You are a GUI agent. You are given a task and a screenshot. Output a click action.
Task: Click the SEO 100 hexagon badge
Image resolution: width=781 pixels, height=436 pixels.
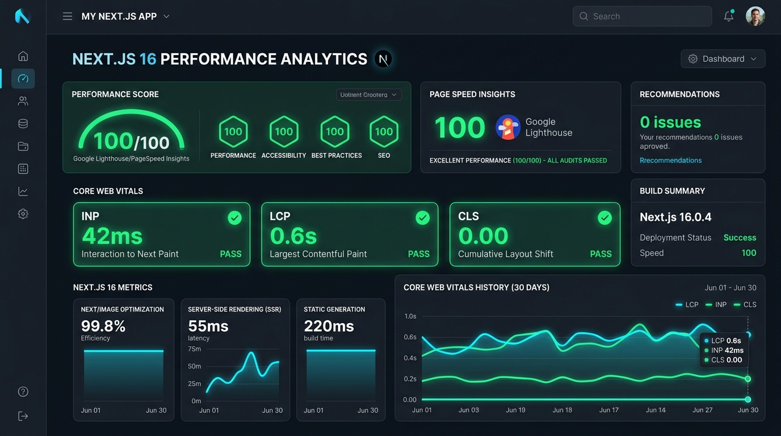384,132
